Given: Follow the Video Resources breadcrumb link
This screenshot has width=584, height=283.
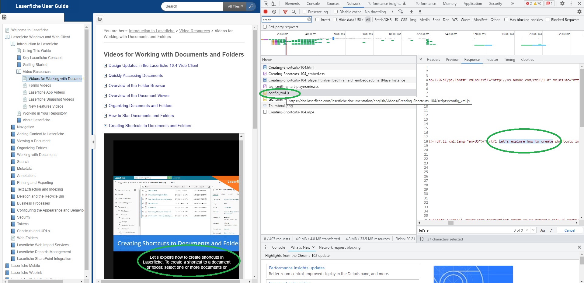Looking at the screenshot, I should tap(195, 31).
